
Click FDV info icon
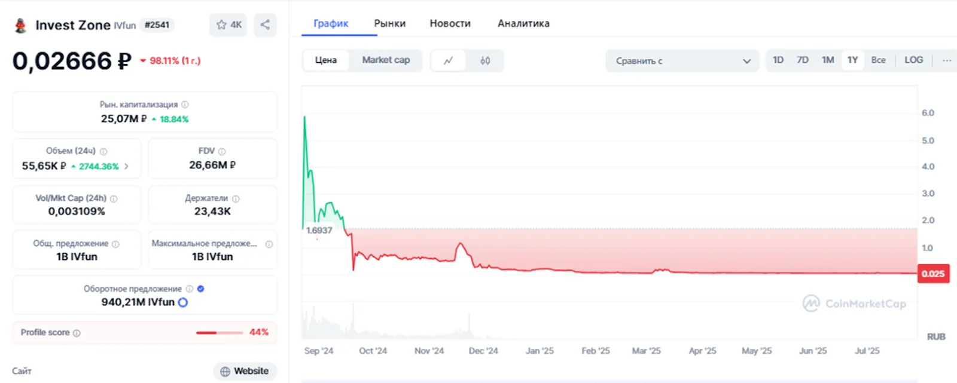pos(222,152)
